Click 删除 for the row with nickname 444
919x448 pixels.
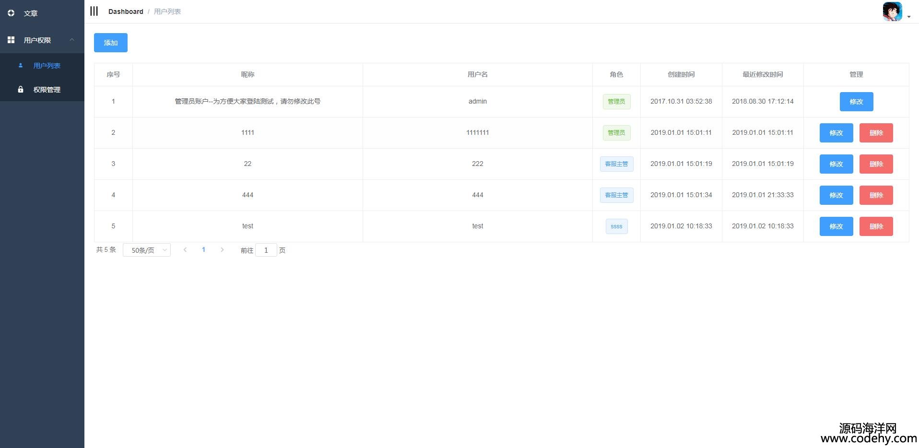point(876,195)
